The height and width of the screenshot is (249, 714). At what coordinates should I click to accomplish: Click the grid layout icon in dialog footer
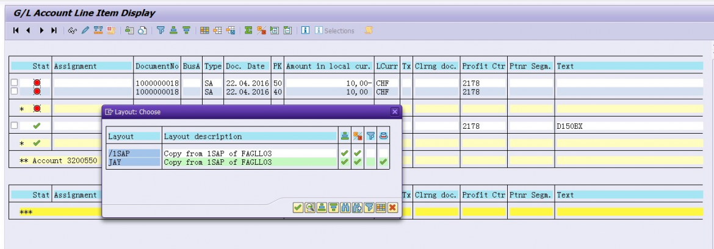click(x=381, y=208)
